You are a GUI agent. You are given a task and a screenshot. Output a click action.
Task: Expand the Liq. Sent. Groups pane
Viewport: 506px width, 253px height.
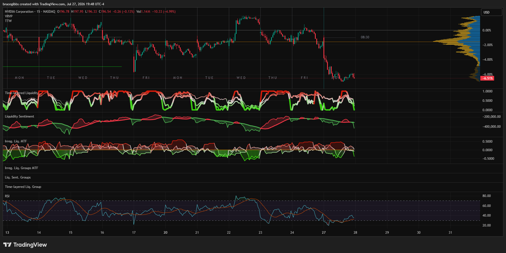coord(18,177)
